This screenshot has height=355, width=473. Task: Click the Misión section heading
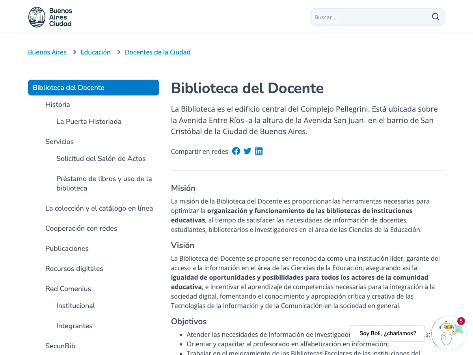(183, 188)
